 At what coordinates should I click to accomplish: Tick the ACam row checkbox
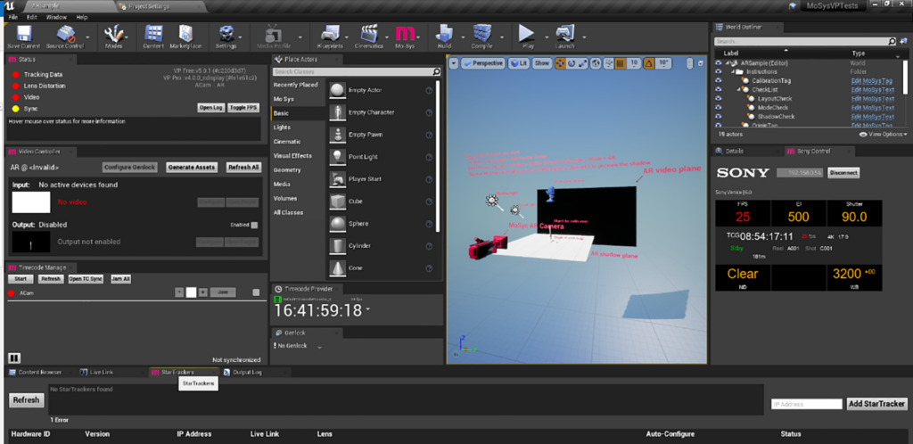point(256,292)
